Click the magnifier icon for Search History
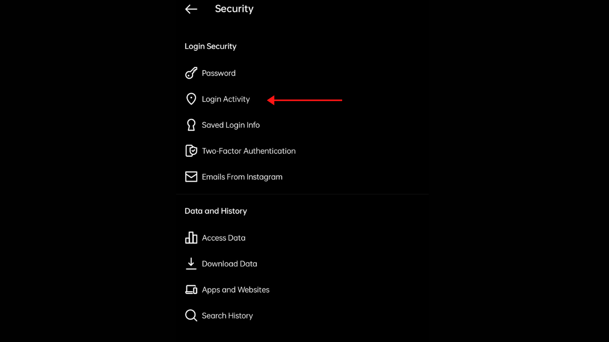The image size is (609, 342). 191,315
